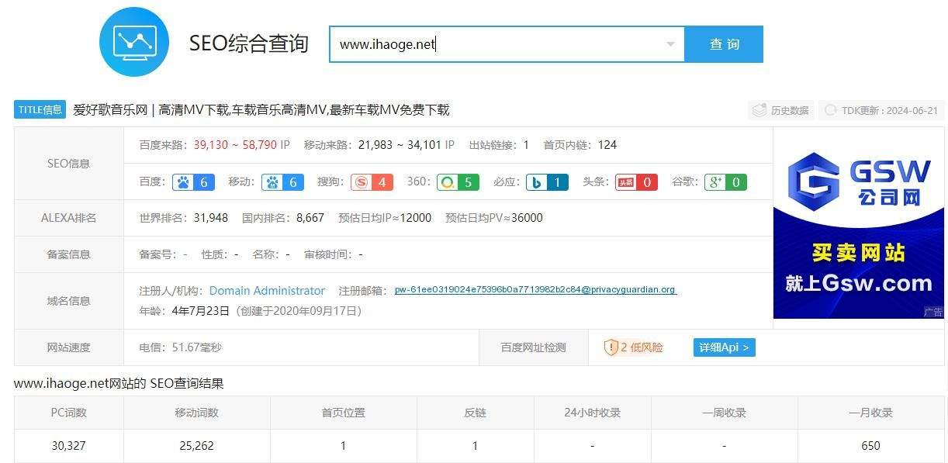The height and width of the screenshot is (463, 948).
Task: Click mobile keyword count 25,262
Action: click(x=195, y=446)
